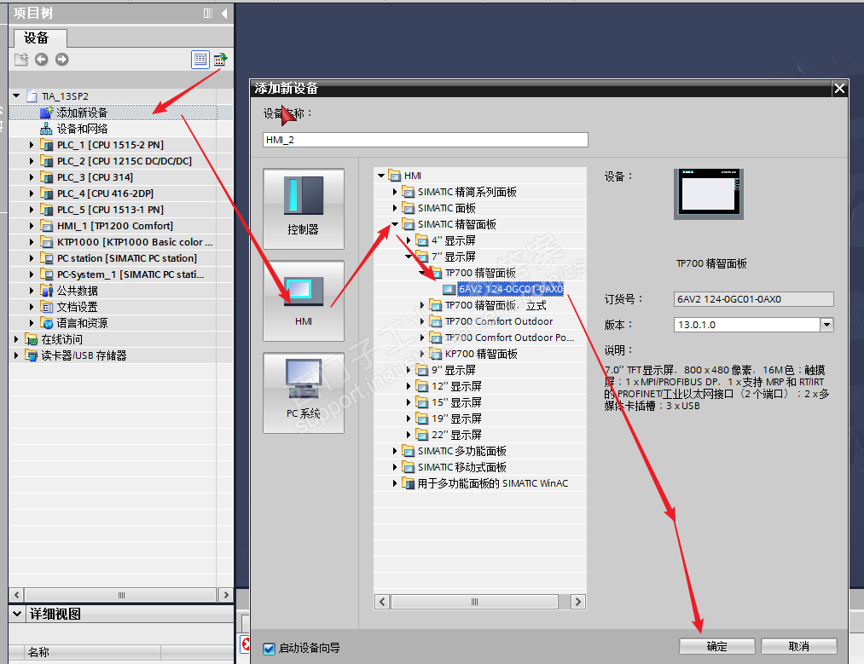Click back arrow in project tree toolbar
Viewport: 864px width, 664px height.
pos(41,60)
